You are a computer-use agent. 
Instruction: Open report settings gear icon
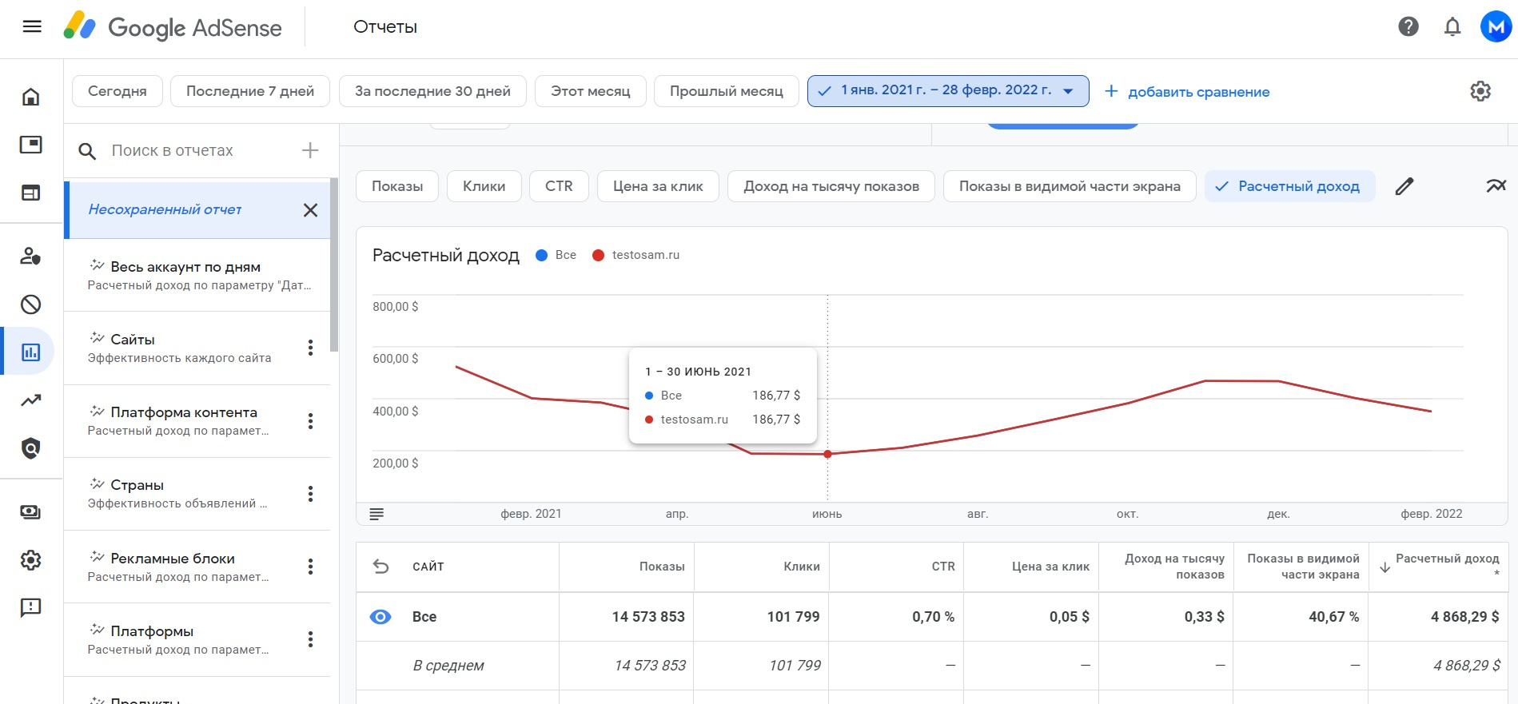click(1480, 91)
